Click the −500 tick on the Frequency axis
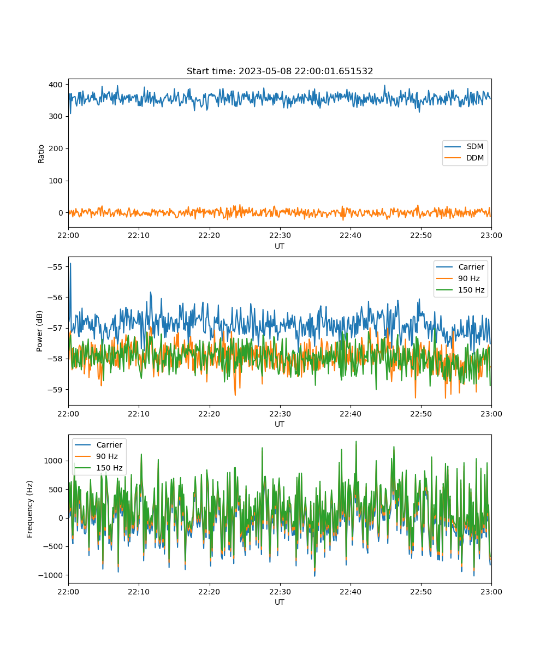 click(54, 546)
